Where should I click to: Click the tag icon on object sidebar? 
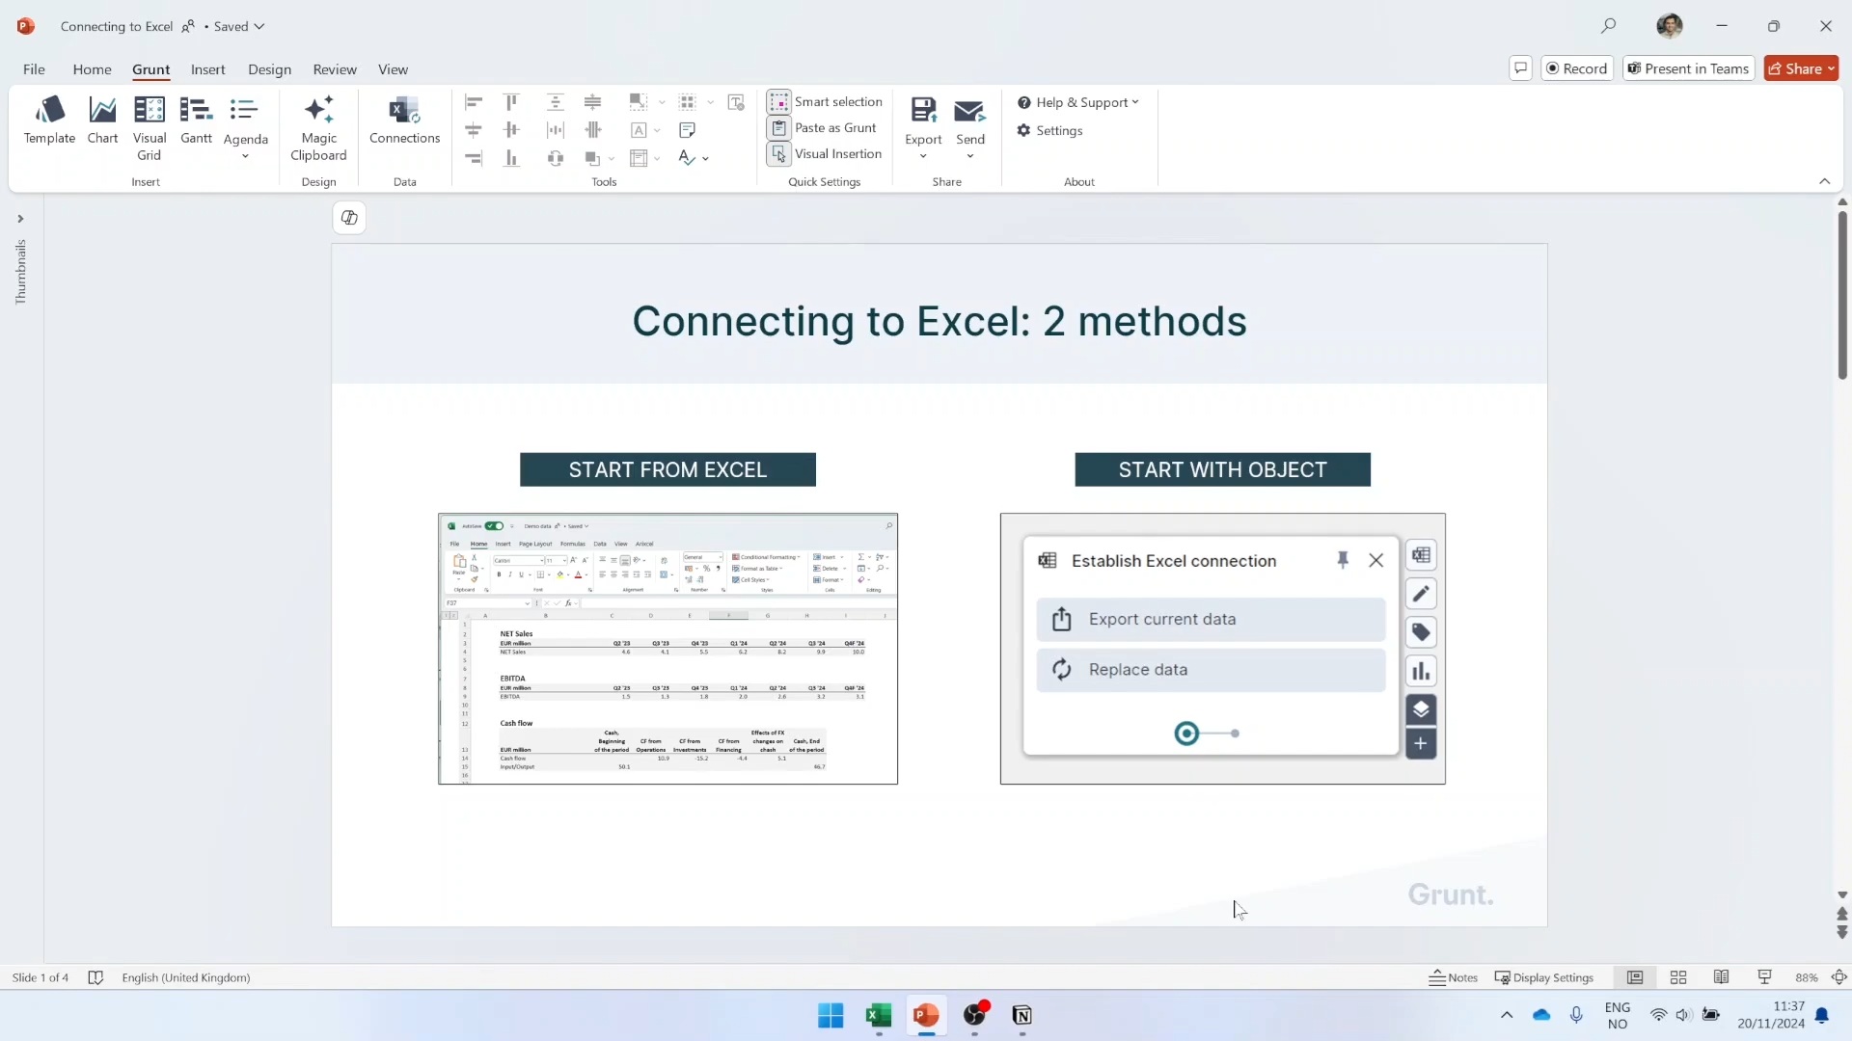point(1421,632)
